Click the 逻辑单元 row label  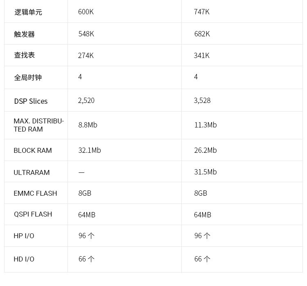(28, 12)
